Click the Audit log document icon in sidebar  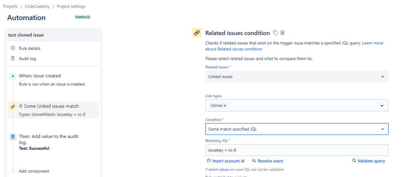[13, 59]
